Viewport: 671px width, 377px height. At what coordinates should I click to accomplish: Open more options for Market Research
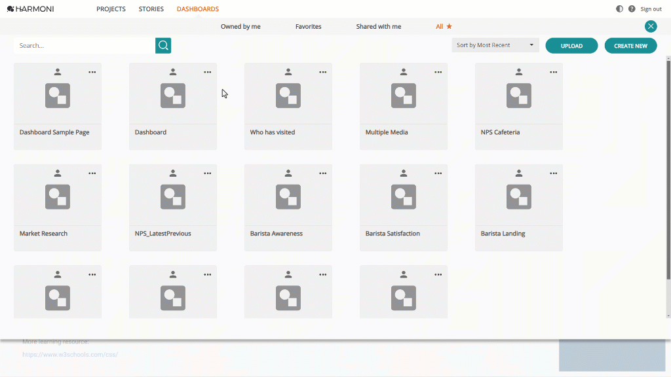point(92,173)
